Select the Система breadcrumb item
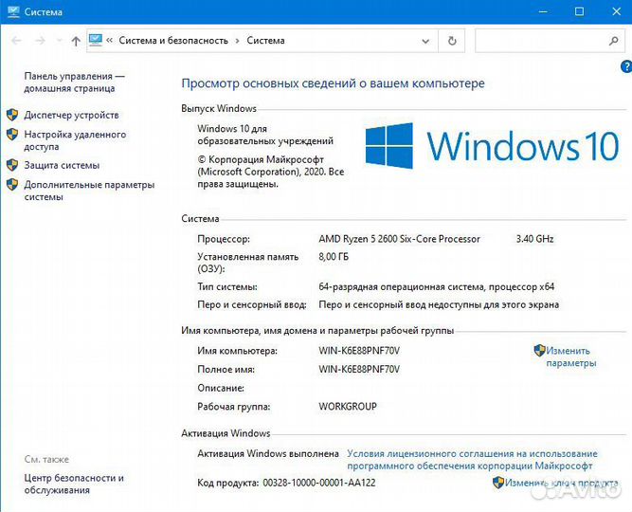Viewport: 632px width, 512px height. coord(265,41)
